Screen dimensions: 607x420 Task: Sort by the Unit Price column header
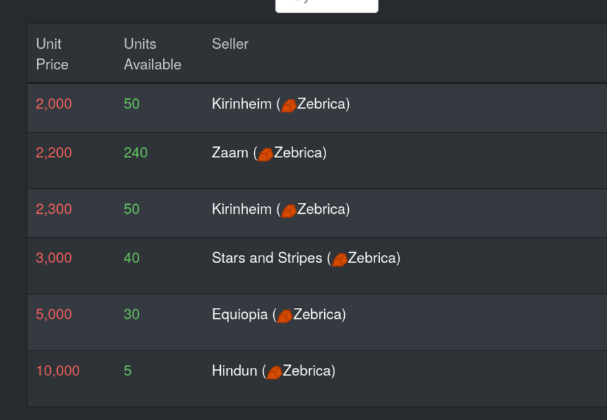coord(52,54)
